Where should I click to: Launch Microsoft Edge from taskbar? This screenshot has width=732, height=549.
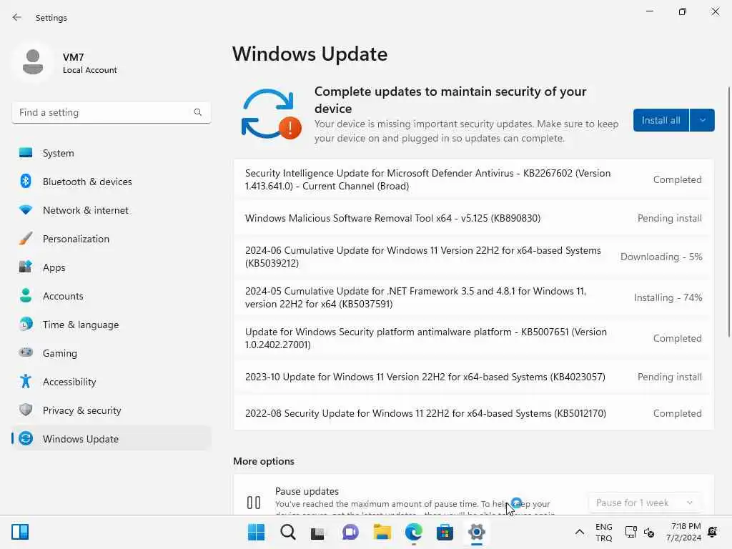pos(414,532)
